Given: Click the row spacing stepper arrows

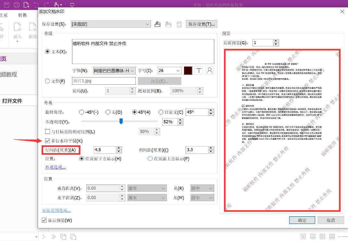Looking at the screenshot, I should point(119,150).
